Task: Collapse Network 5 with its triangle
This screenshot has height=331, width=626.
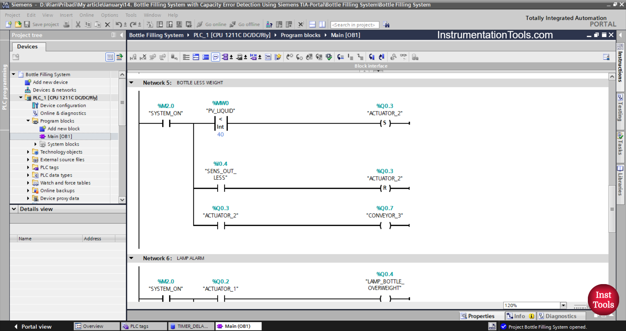Action: click(x=131, y=83)
